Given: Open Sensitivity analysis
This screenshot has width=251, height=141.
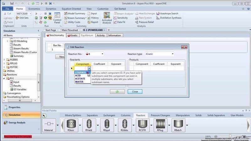Looking at the screenshot, I should (121, 18).
